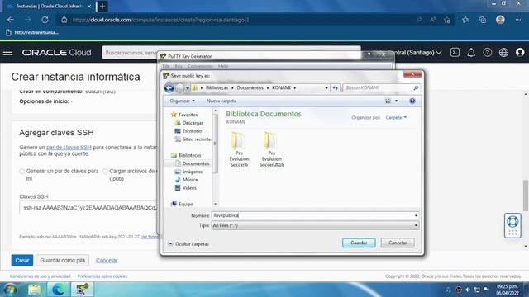Open the File menu in PuTTY Key Generator
This screenshot has width=529, height=297.
click(166, 66)
